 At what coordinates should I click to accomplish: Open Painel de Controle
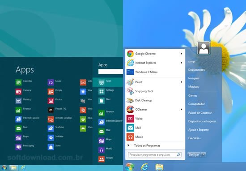click(x=200, y=113)
